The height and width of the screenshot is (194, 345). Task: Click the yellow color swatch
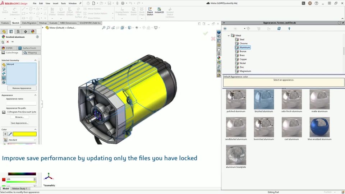coord(25,134)
